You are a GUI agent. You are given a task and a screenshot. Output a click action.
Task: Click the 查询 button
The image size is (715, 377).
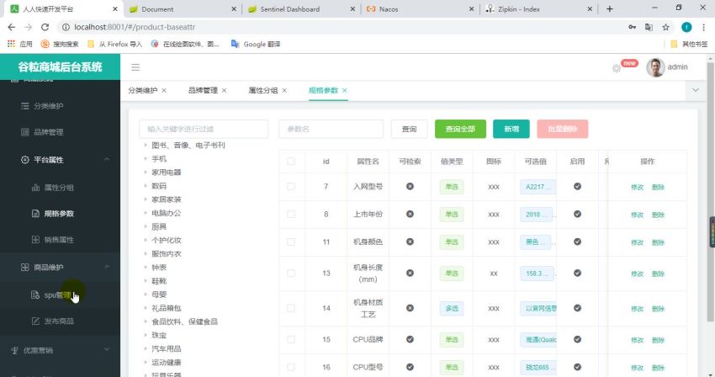[x=409, y=129]
